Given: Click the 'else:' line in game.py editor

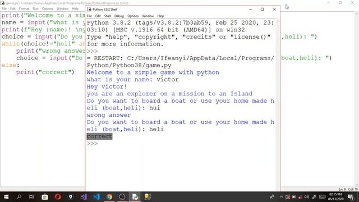Looking at the screenshot, I should tap(10, 65).
